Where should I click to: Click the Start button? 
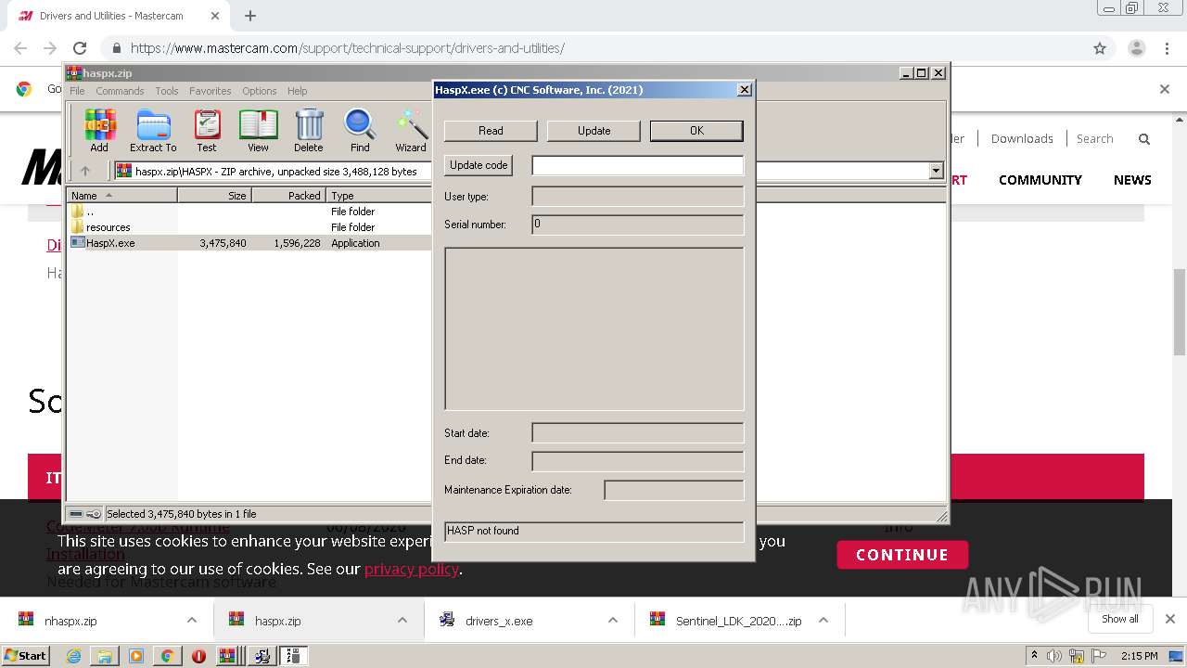25,656
